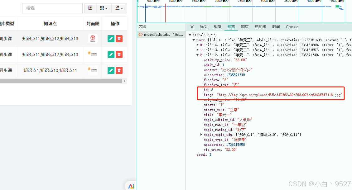Select the index?addtabs=1&s... network request
Image resolution: width=352 pixels, height=190 pixels.
click(161, 35)
